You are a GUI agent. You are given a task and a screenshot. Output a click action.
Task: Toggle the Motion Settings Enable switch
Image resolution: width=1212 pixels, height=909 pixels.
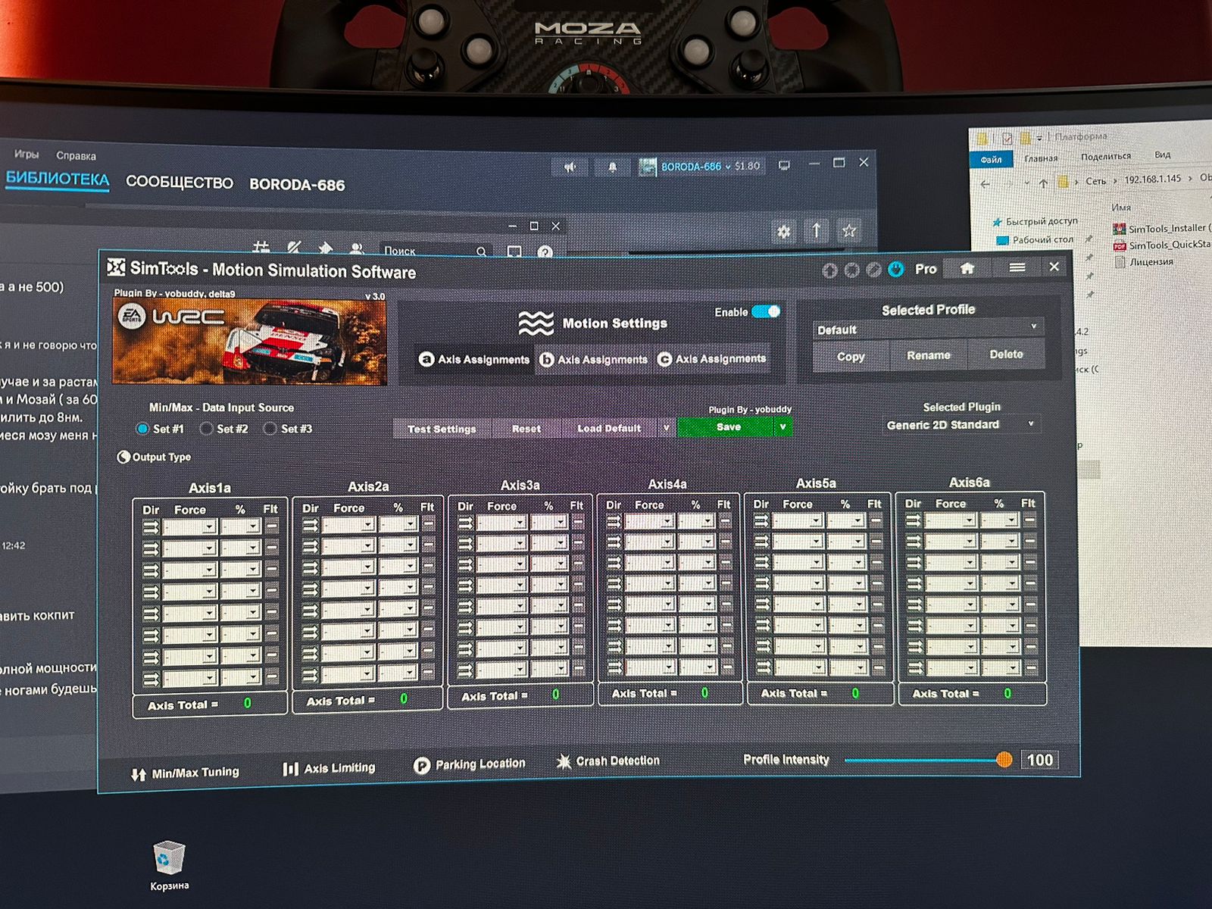766,311
